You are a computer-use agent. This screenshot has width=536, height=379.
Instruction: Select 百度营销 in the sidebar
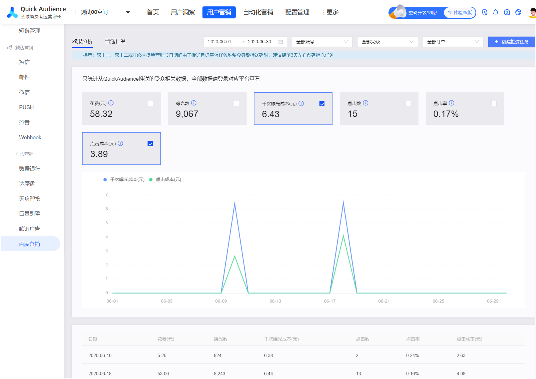pyautogui.click(x=30, y=244)
